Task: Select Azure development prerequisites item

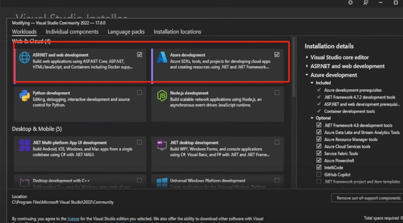Action: pyautogui.click(x=352, y=90)
